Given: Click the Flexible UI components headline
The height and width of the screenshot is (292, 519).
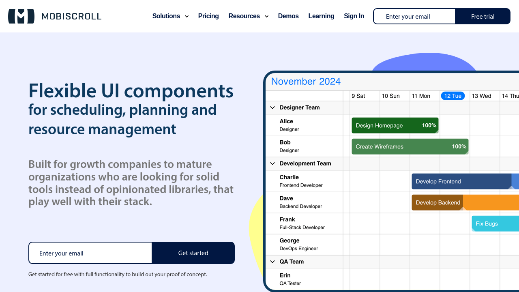Looking at the screenshot, I should tap(131, 90).
